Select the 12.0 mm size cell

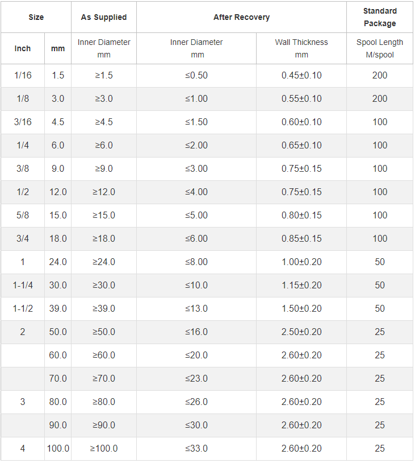tap(58, 192)
